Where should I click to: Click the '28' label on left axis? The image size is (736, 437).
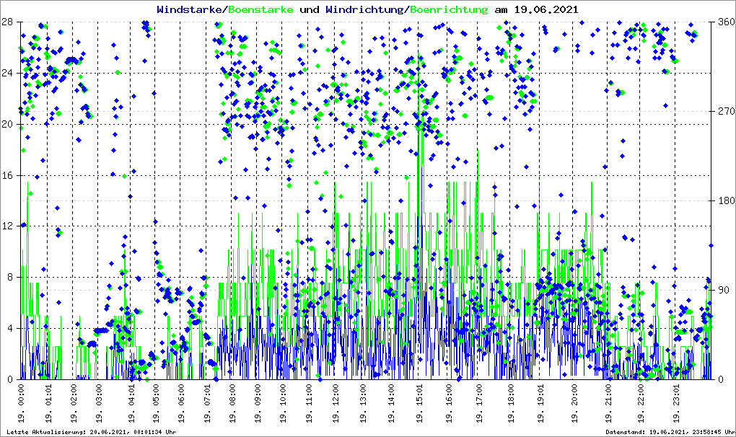[8, 22]
